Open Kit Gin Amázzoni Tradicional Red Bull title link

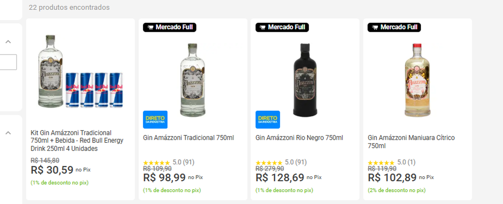[x=77, y=141]
